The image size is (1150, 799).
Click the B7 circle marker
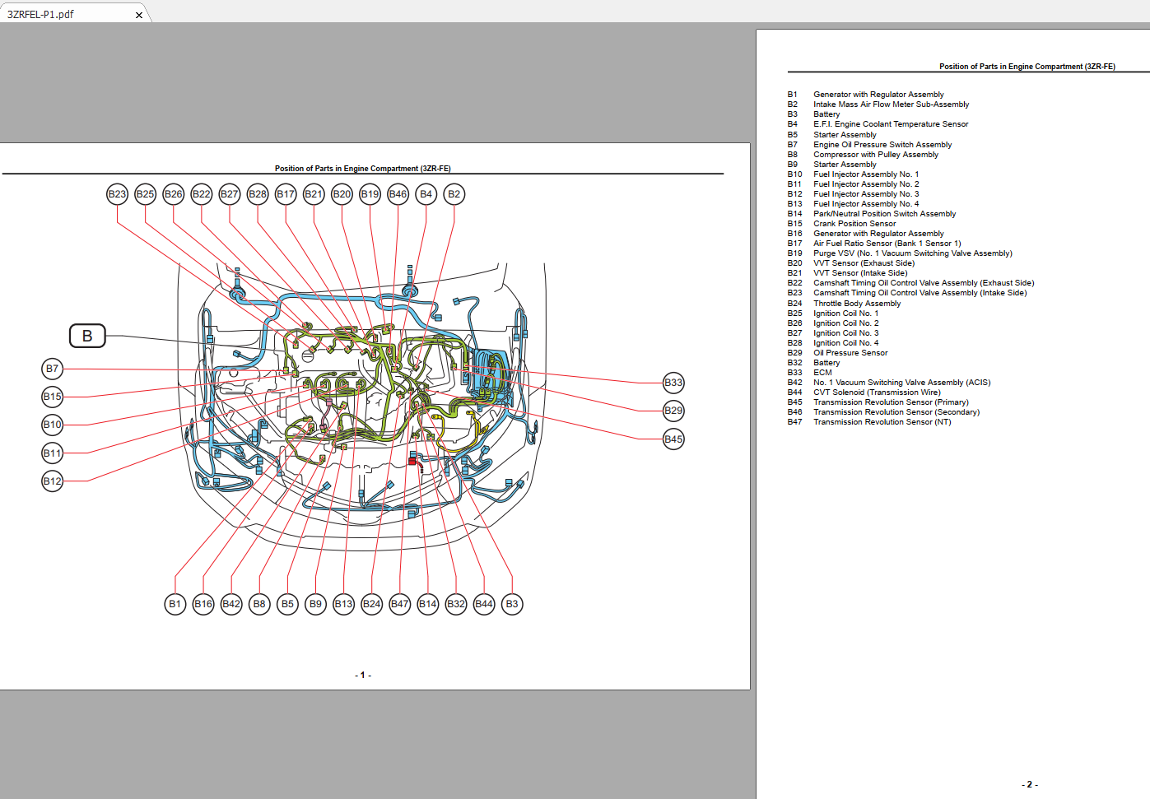[53, 369]
